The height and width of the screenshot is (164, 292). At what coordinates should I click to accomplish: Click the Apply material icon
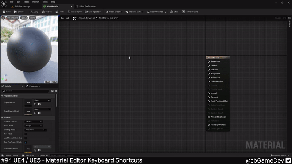[x=31, y=12]
